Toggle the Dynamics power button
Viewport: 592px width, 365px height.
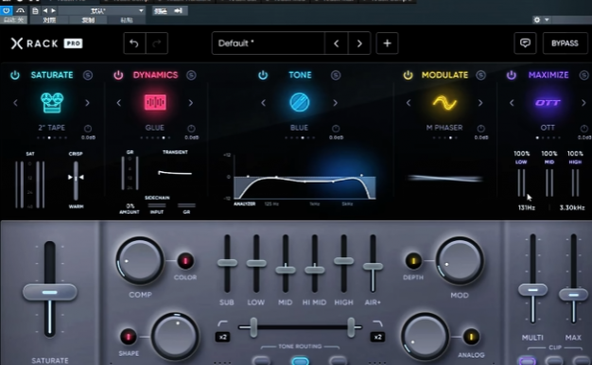coord(118,75)
